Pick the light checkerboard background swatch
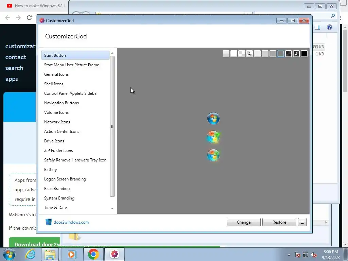The width and height of the screenshot is (348, 261). pos(242,54)
